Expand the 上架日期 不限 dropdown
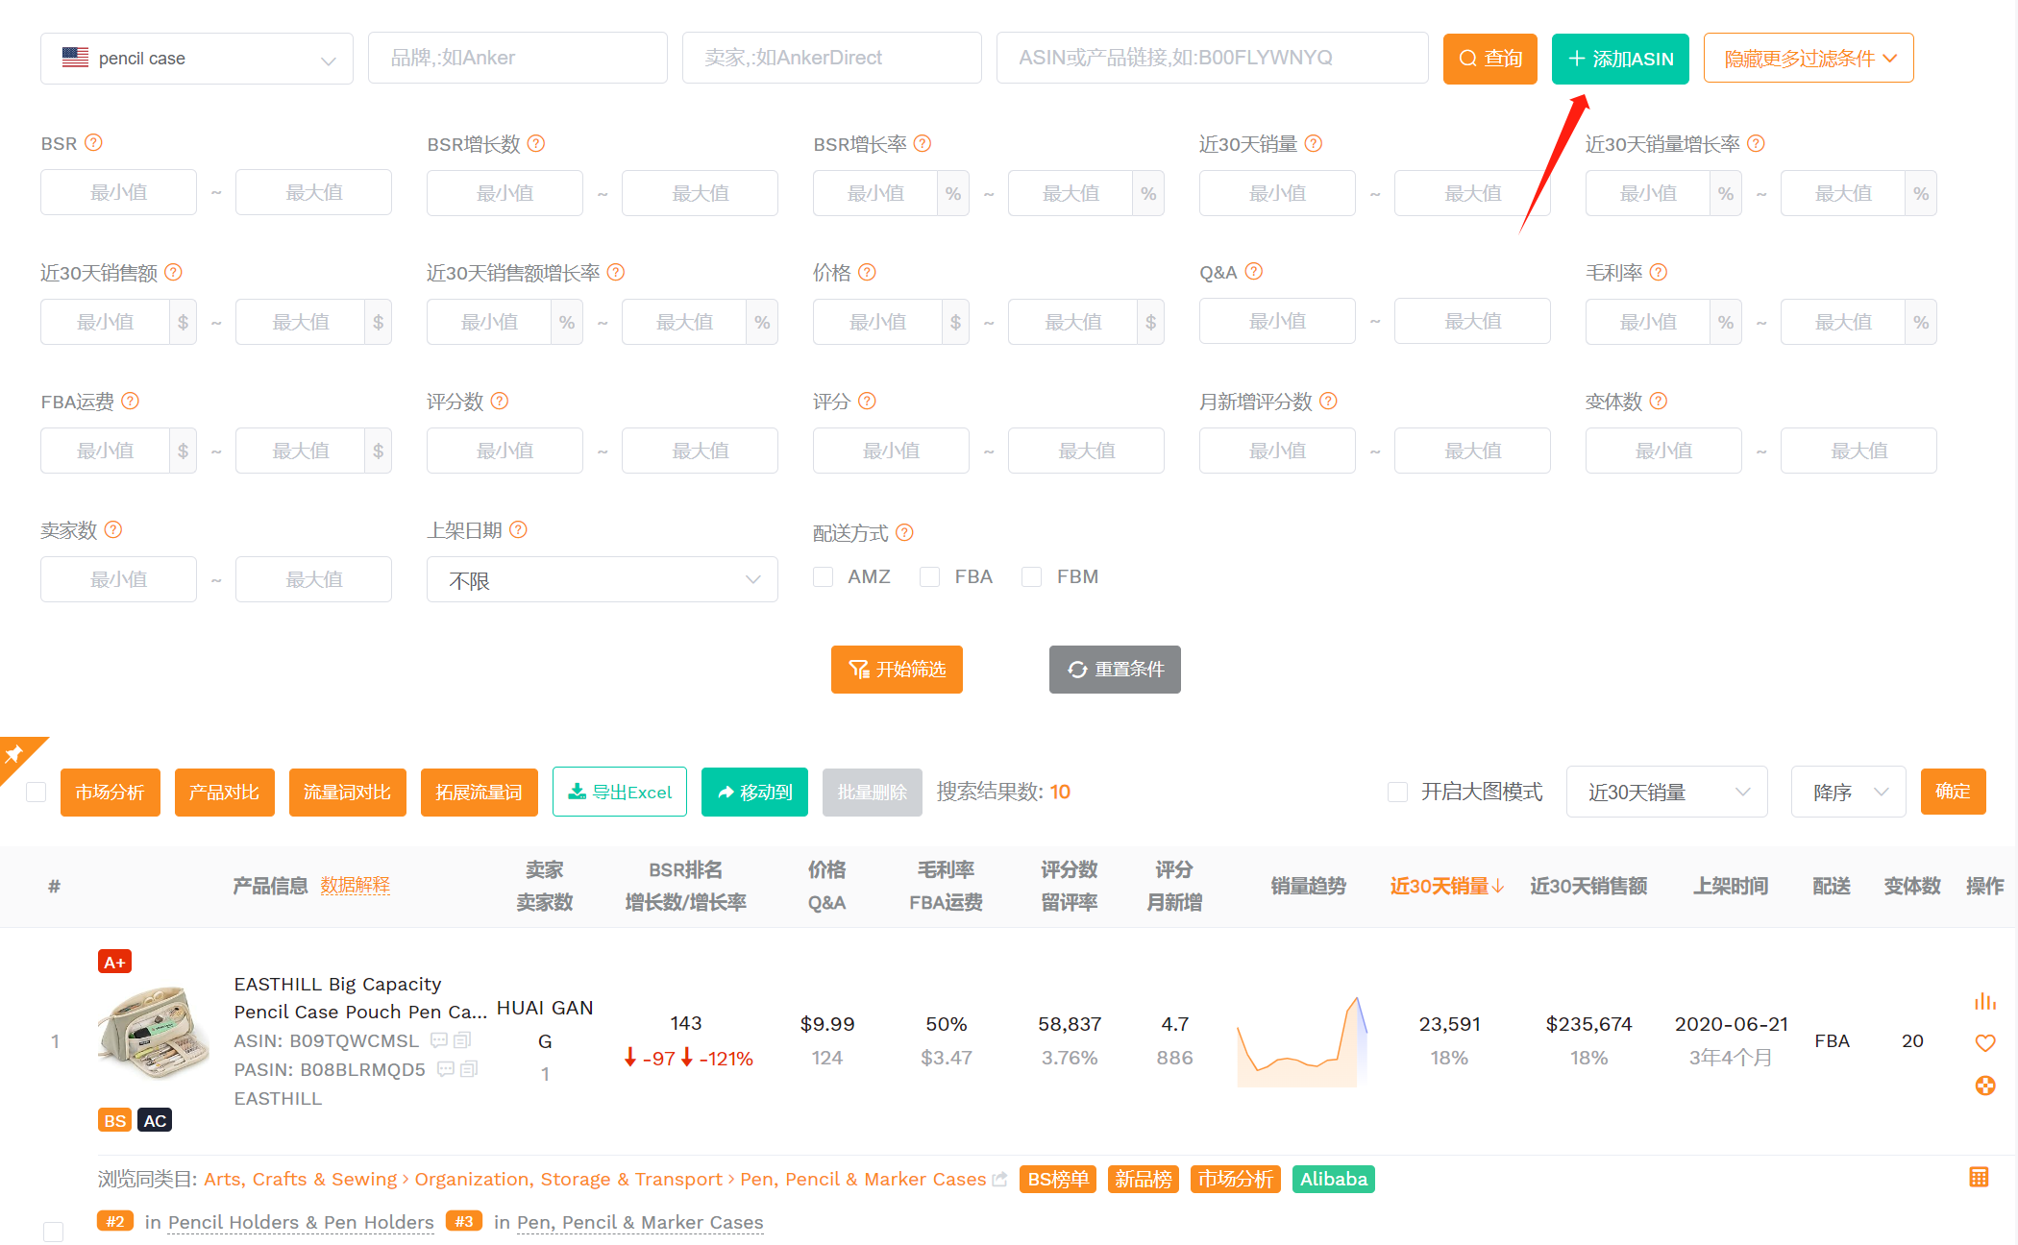Image resolution: width=2018 pixels, height=1245 pixels. pos(602,579)
